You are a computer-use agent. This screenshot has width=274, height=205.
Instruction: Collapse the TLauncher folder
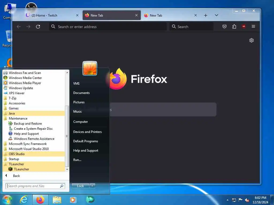pos(34,164)
